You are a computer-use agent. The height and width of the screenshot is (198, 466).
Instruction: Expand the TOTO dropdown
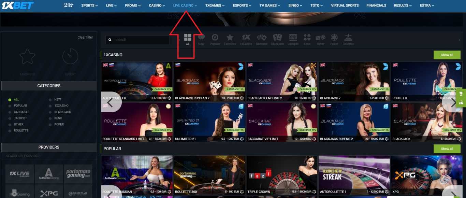tap(317, 5)
